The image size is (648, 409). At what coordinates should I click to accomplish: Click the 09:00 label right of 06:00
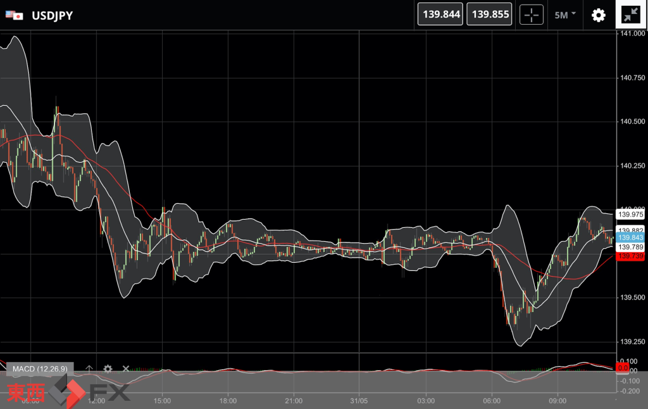point(558,401)
